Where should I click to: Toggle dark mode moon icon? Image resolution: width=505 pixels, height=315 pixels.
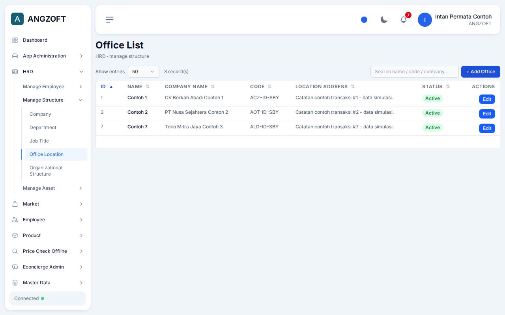[x=384, y=20]
